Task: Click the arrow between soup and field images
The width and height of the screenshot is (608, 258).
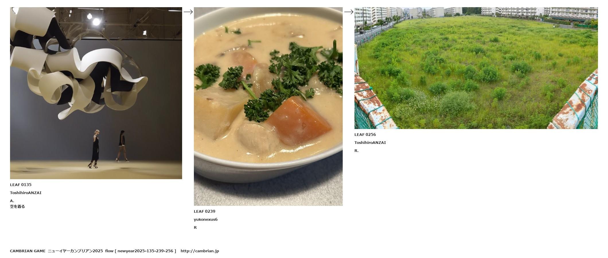Action: (x=349, y=12)
